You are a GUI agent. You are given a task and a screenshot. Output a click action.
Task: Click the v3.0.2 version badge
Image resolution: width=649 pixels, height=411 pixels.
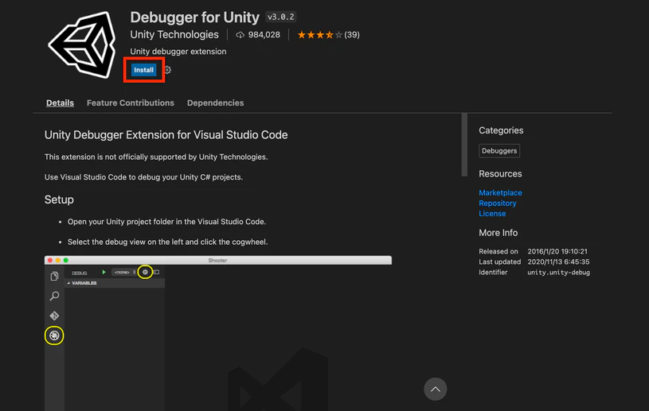click(280, 17)
